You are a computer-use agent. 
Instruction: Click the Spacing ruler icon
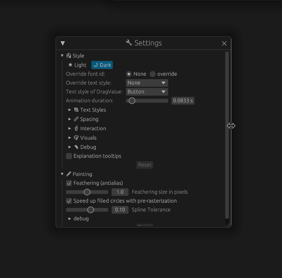coord(76,119)
